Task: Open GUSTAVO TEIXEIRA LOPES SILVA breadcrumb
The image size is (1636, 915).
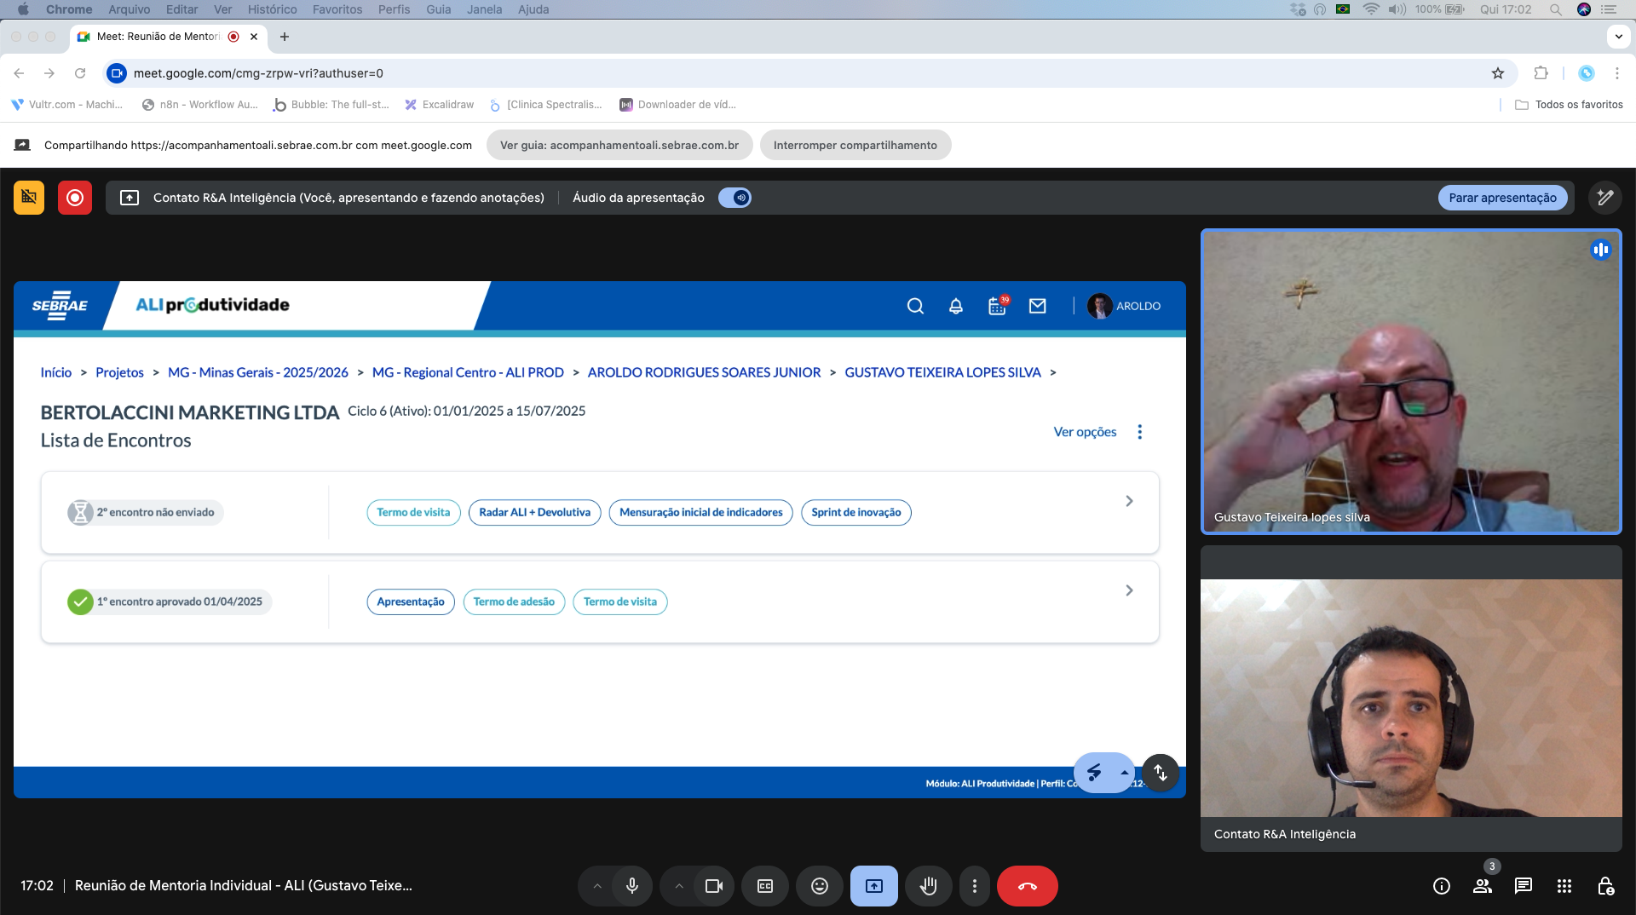Action: pyautogui.click(x=942, y=372)
